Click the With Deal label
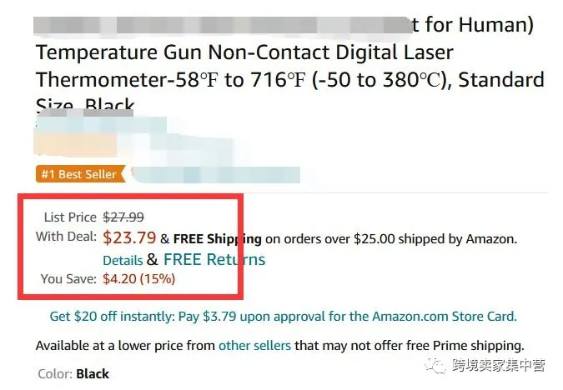 pyautogui.click(x=66, y=237)
